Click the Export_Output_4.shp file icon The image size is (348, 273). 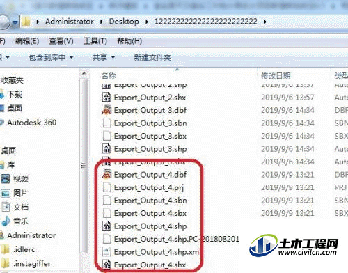(x=106, y=226)
